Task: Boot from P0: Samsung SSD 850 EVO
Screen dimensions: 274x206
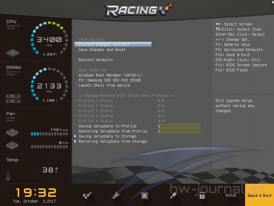Action: click(x=109, y=80)
